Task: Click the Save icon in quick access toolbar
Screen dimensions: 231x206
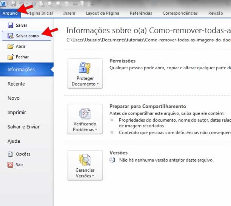Action: pos(13,4)
